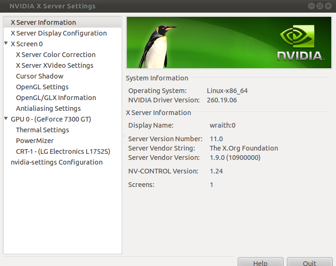
Task: Select Cursor Shadow settings
Action: pyautogui.click(x=40, y=76)
